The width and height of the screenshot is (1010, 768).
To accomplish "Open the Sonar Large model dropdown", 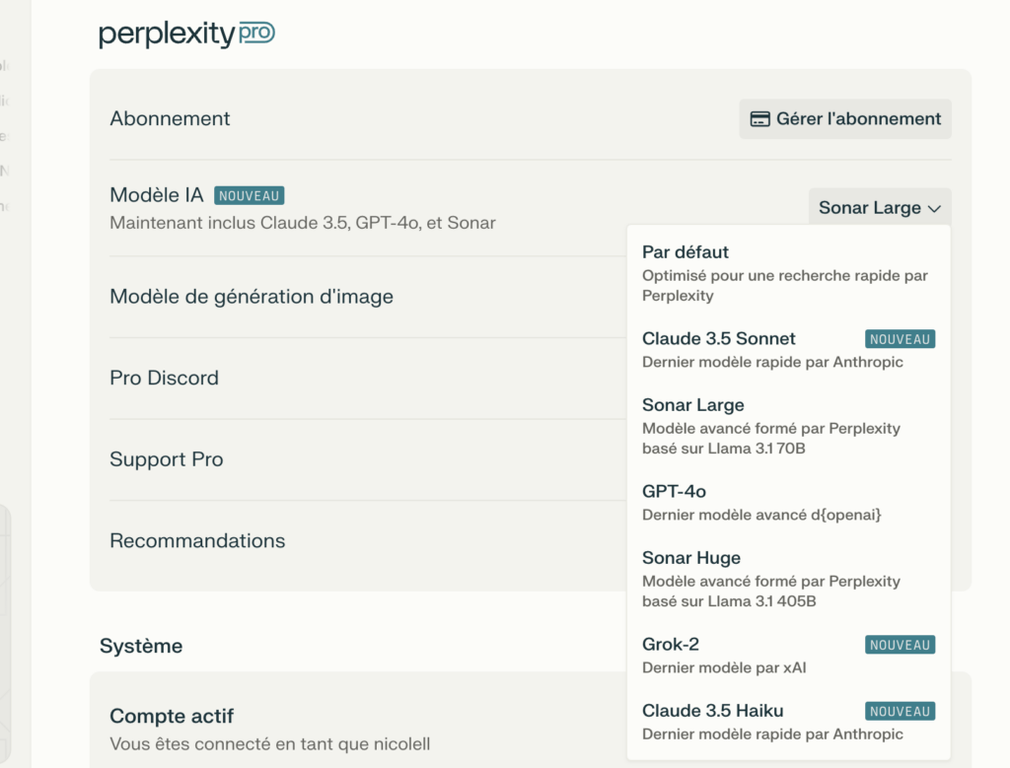I will 880,207.
